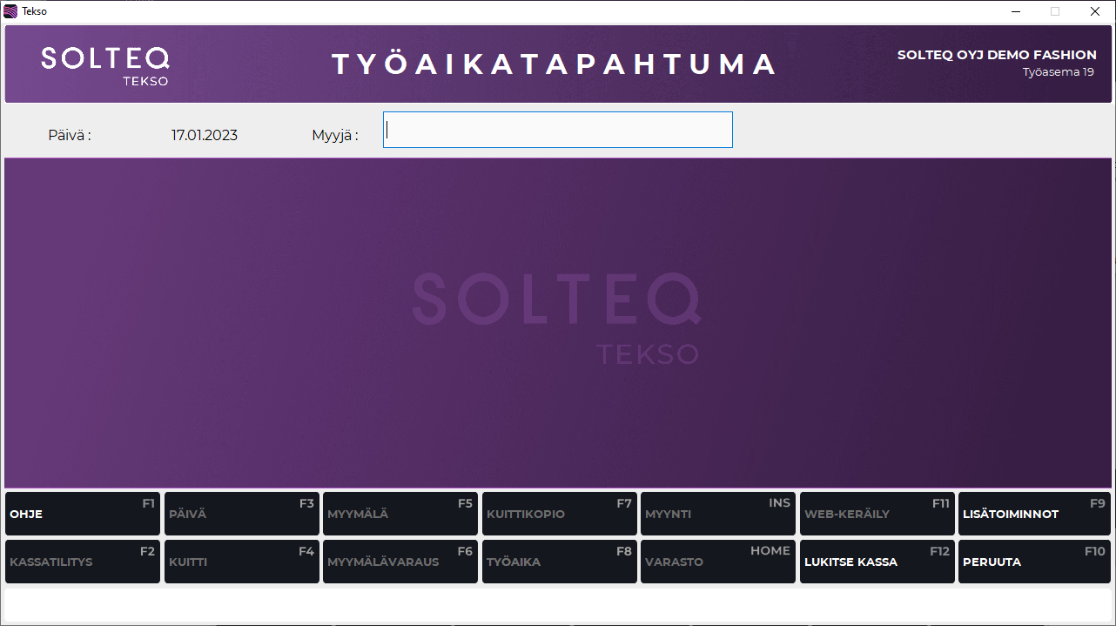Click the date 17.01.2023 label
Viewport: 1116px width, 626px height.
[205, 135]
